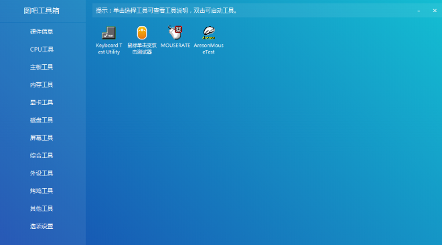Screen dimensions: 442x245
Task: Go to 内存工具 category
Action: (x=42, y=85)
